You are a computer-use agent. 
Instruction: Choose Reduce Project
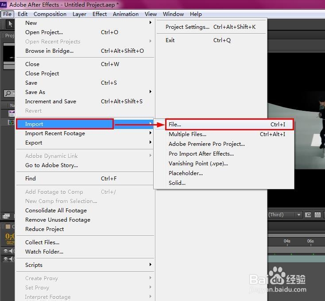[85, 229]
